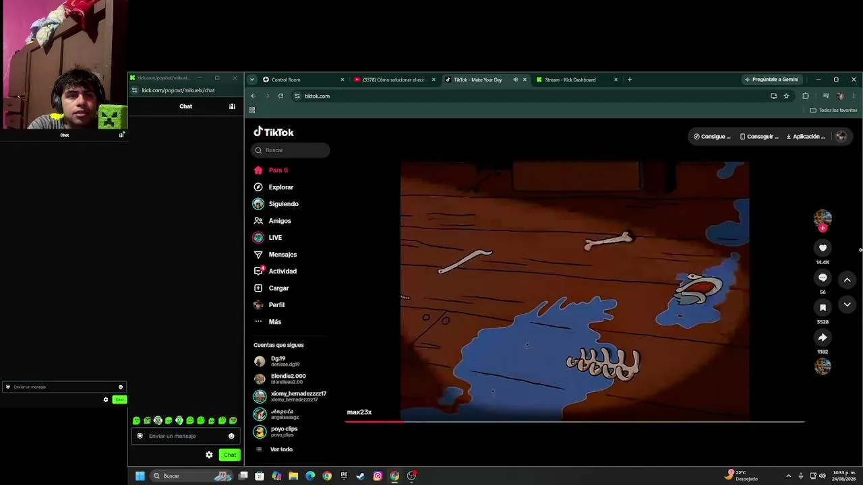The image size is (863, 485).
Task: Open the Windows Start menu
Action: [140, 476]
